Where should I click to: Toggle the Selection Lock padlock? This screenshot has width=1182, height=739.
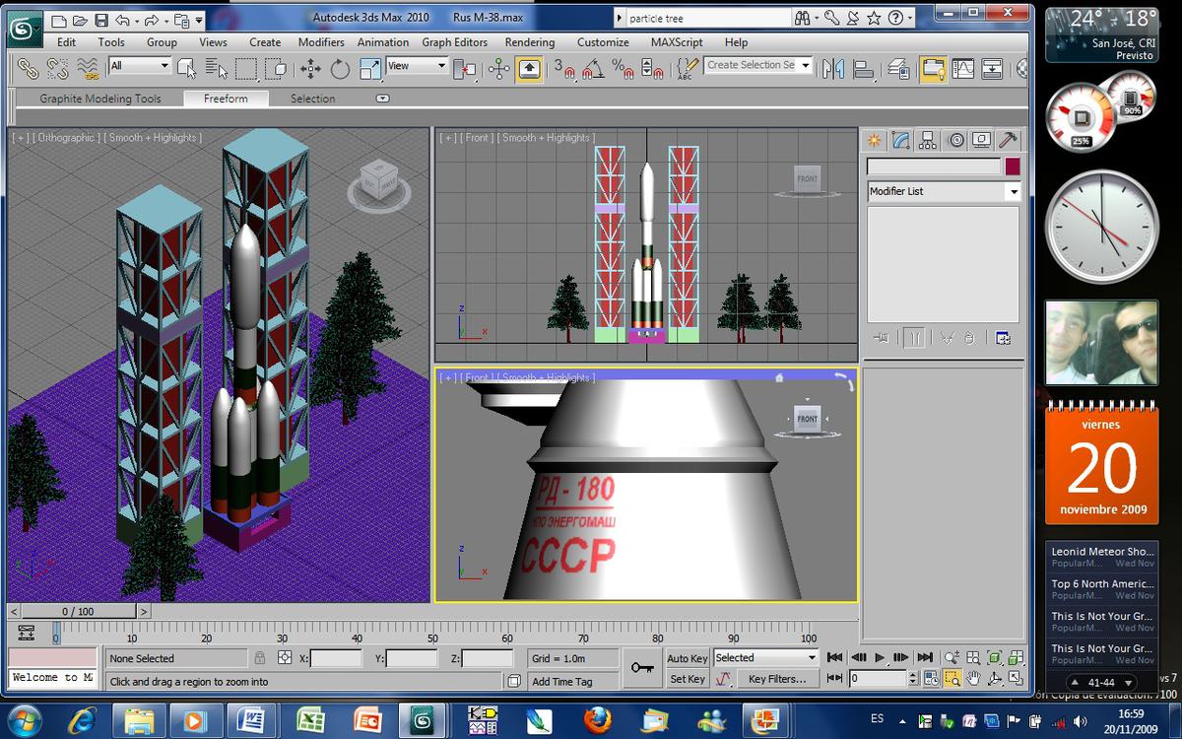260,657
